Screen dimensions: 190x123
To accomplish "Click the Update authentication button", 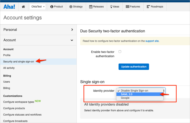I will pyautogui.click(x=134, y=66).
